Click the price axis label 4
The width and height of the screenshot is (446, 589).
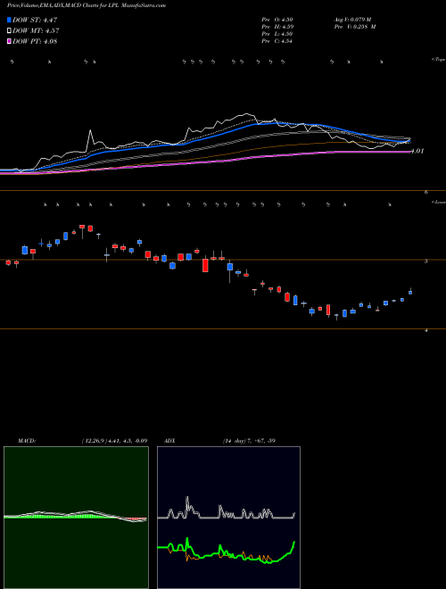coord(426,330)
